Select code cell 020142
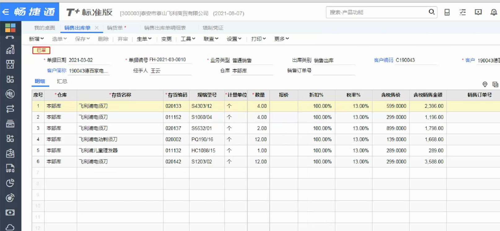The height and width of the screenshot is (231, 500). click(176, 162)
